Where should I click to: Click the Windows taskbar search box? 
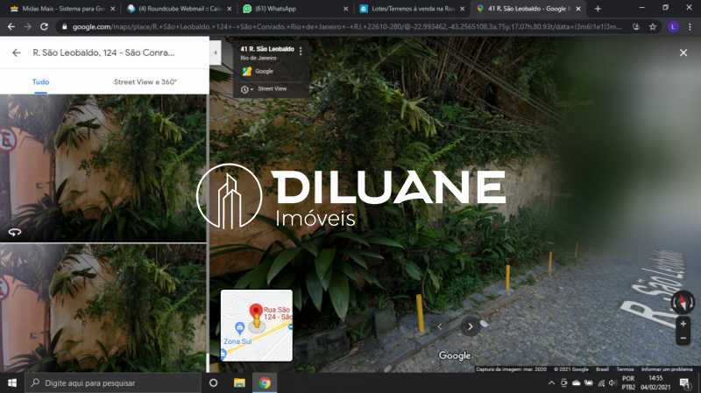[x=113, y=383]
